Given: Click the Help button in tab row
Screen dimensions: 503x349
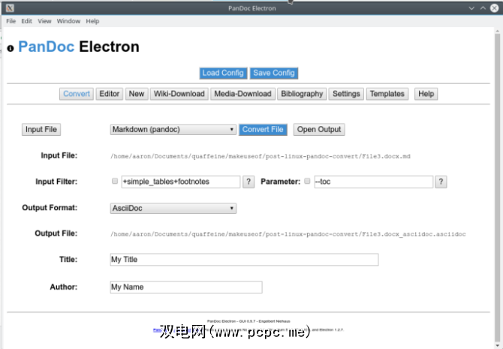Looking at the screenshot, I should (426, 94).
